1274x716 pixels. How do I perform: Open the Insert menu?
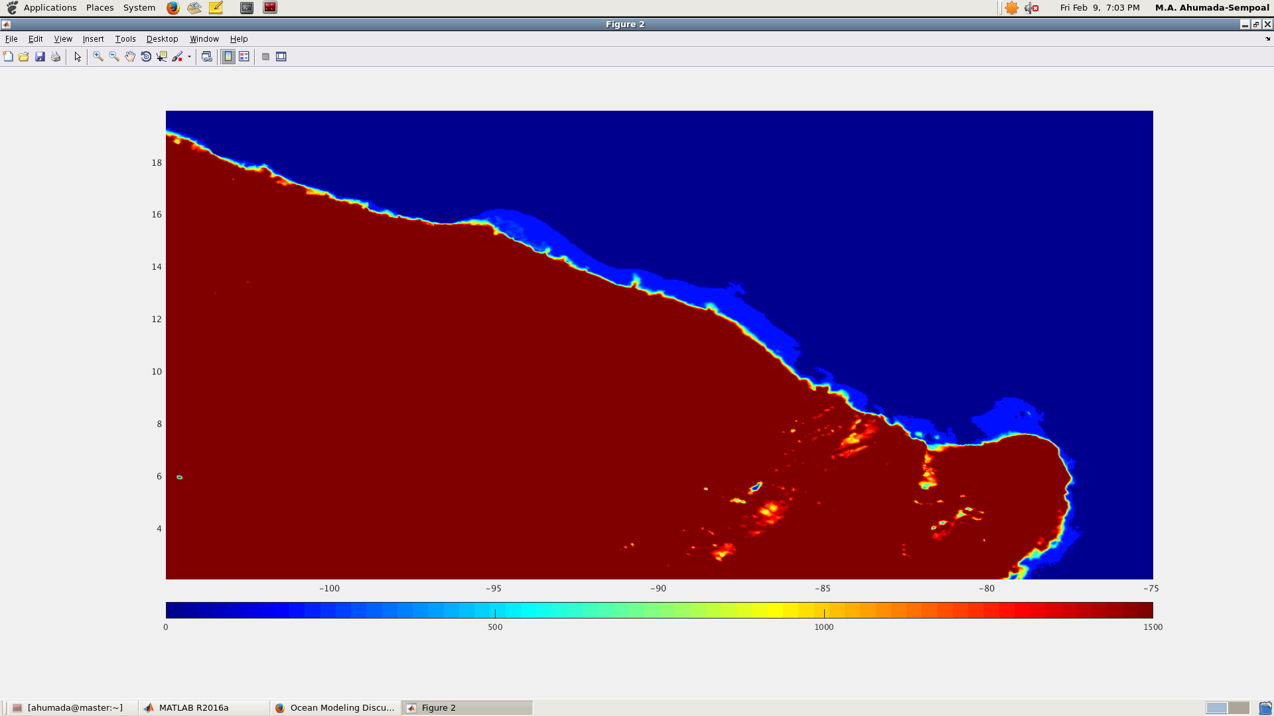[x=93, y=39]
